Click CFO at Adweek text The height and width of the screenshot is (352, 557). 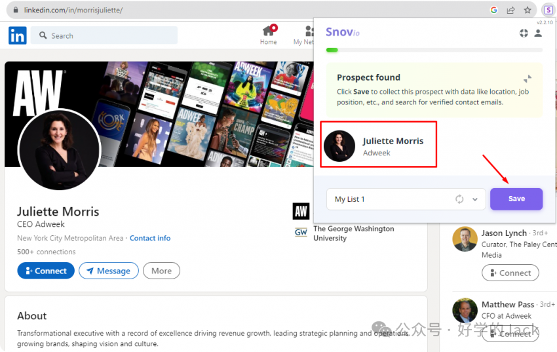506,316
